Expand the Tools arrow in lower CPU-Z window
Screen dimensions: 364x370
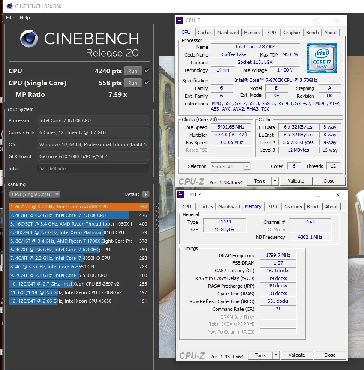276,355
